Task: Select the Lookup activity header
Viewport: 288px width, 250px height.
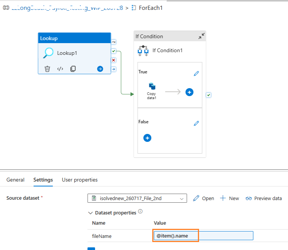Action: point(74,38)
